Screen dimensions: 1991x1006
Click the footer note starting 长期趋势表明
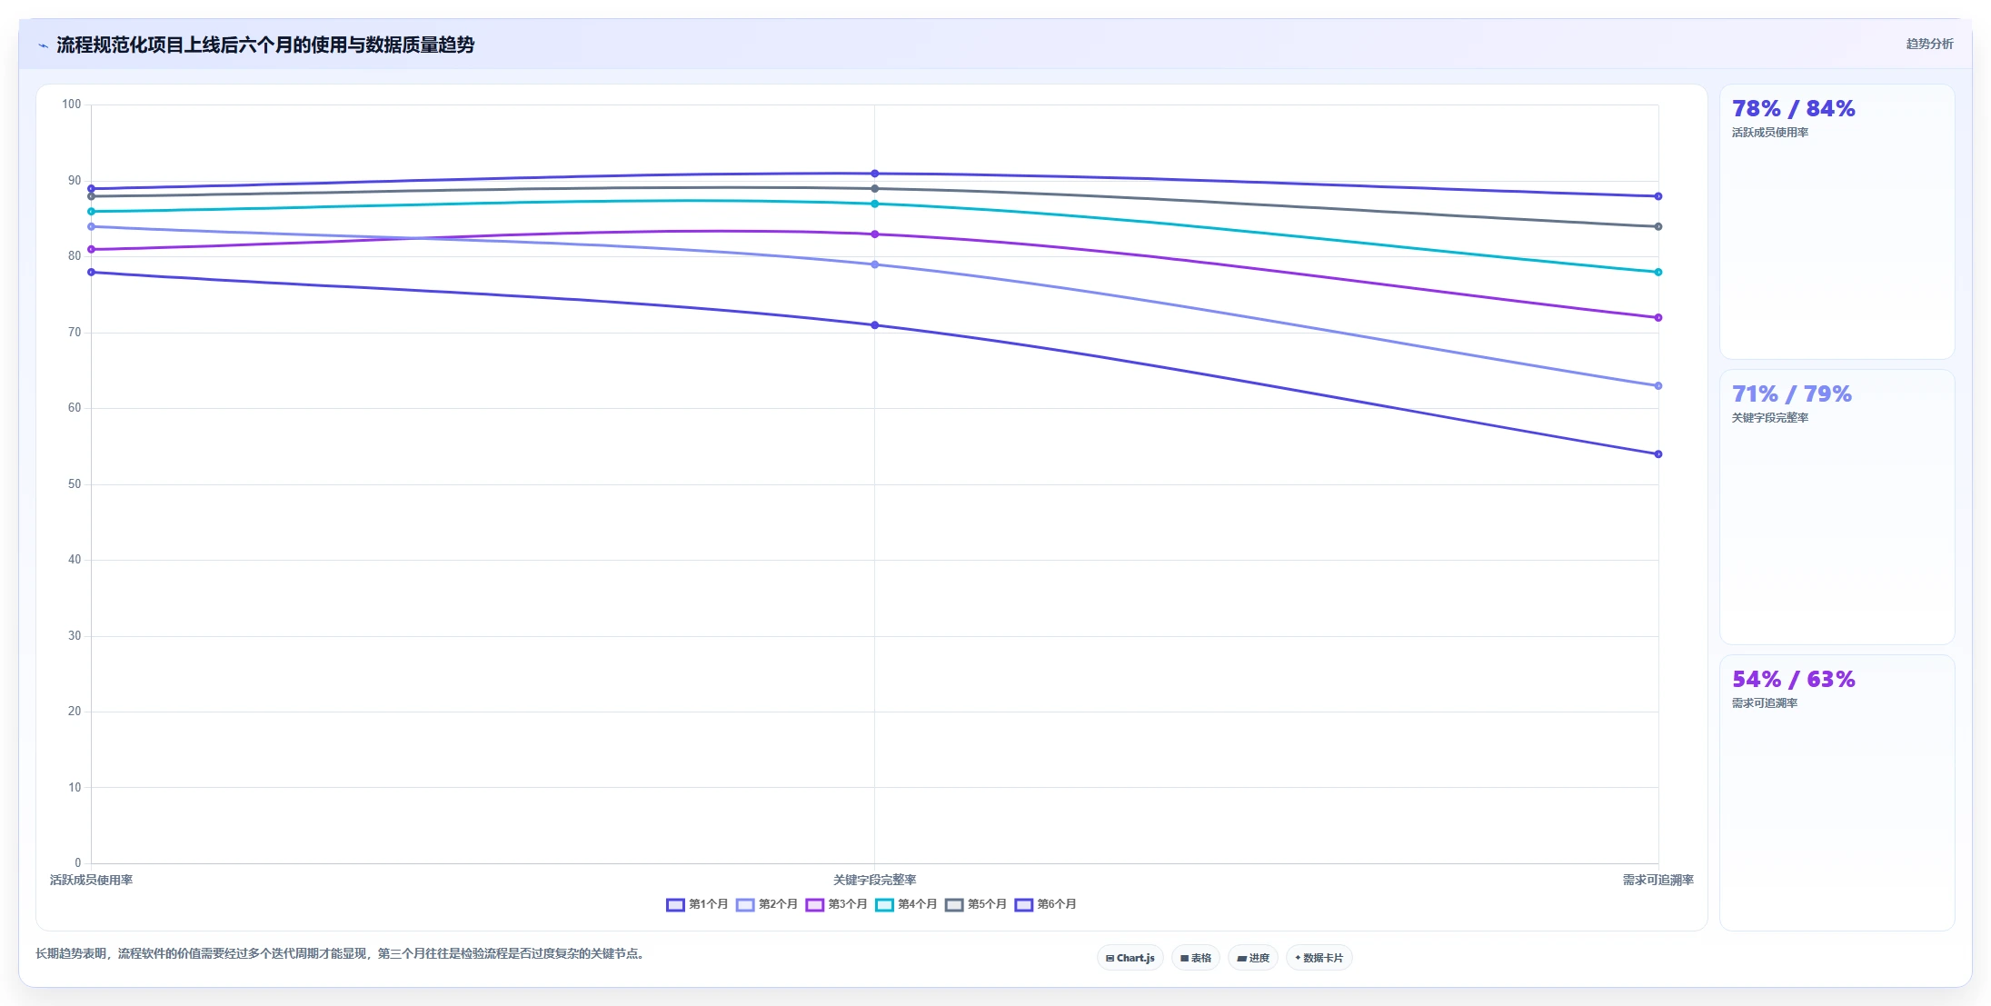point(341,954)
